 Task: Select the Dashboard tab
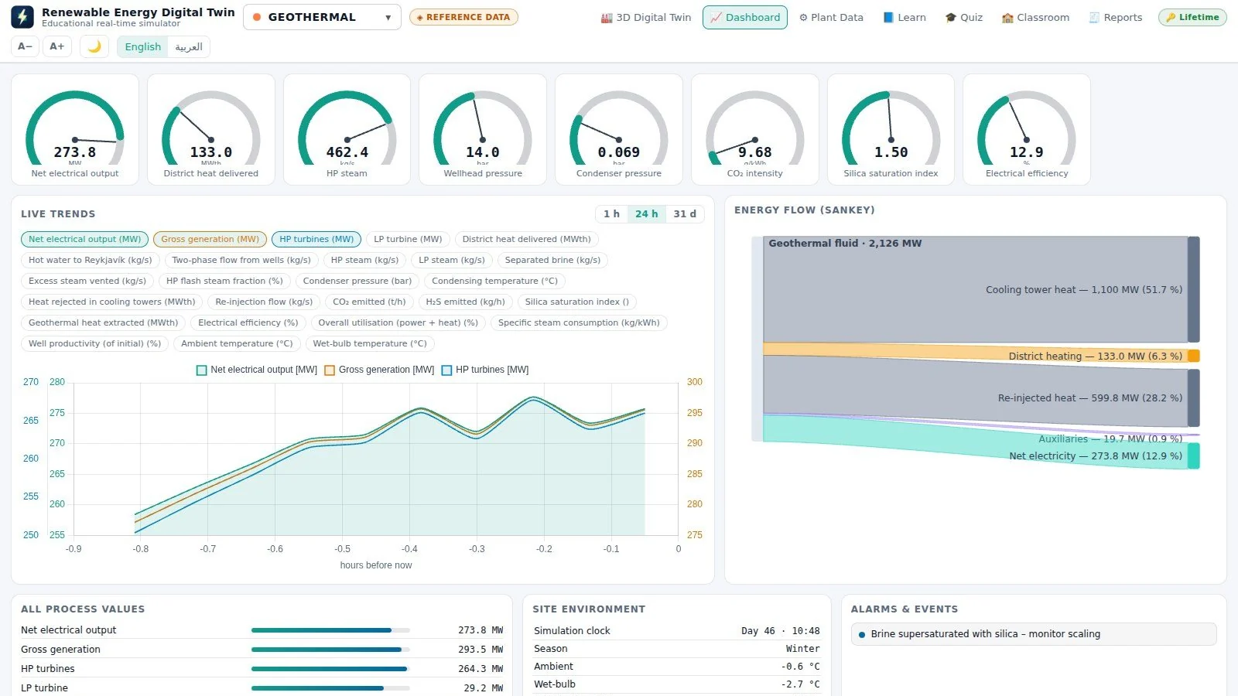tap(745, 17)
